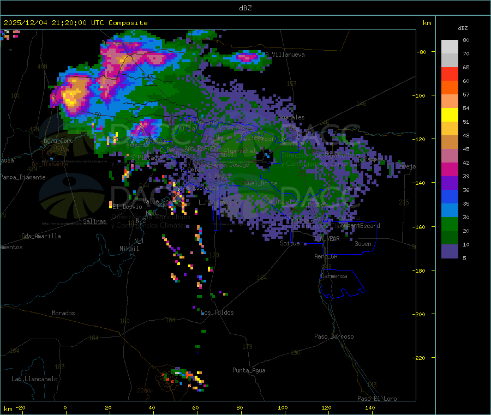This screenshot has width=491, height=415.
Task: Click the 'Cda_Amarilla' location label
Action: 41,236
